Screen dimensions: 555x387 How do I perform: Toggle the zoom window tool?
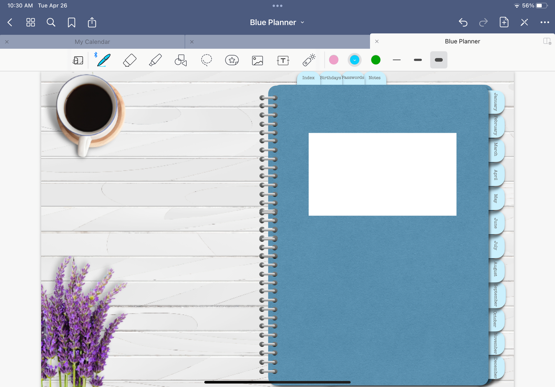[78, 60]
